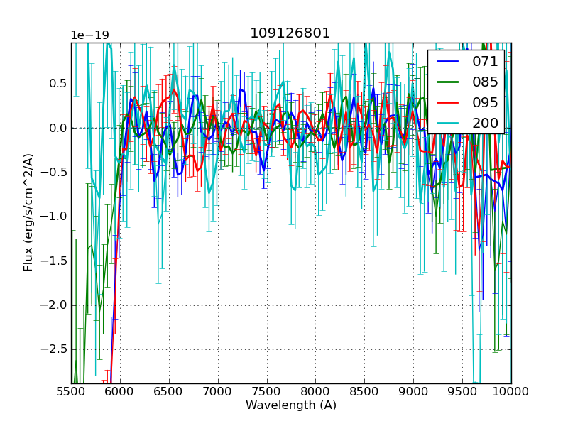This screenshot has height=426, width=568.
Task: Click the 1e-19 exponent label
Action: (88, 35)
